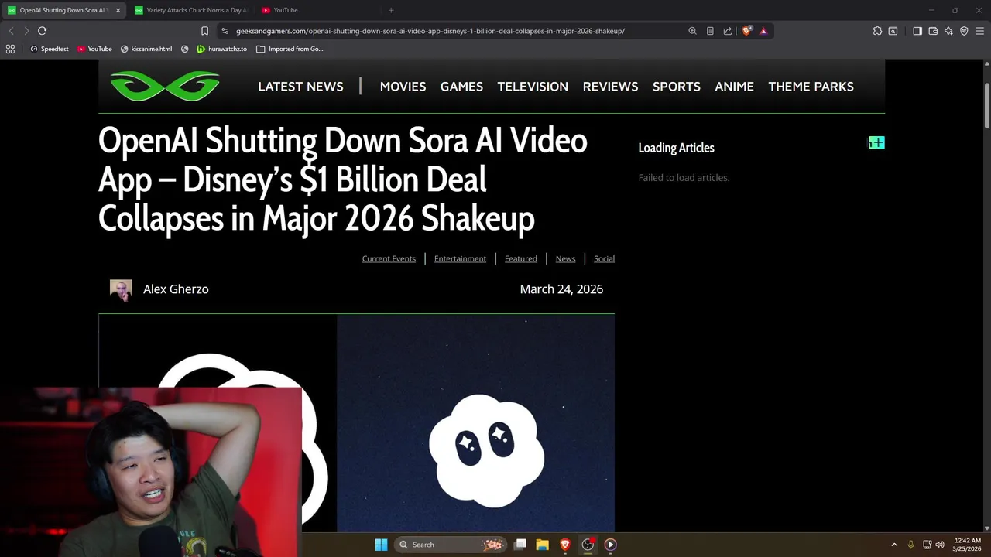Open Brave browser from the taskbar

pos(565,545)
